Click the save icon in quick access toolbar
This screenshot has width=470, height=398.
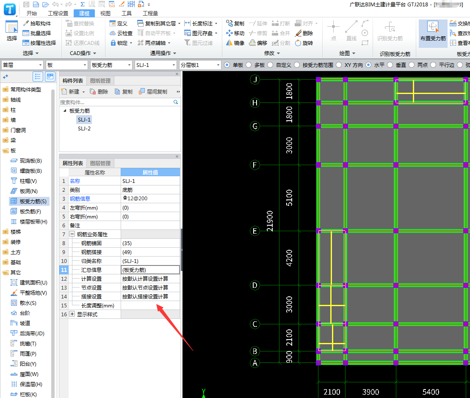[x=26, y=4]
